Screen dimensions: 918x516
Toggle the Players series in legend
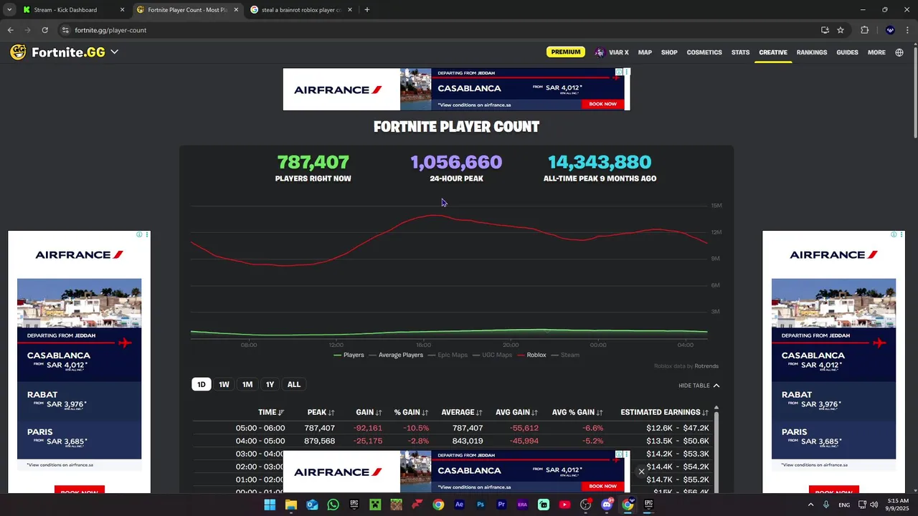tap(349, 355)
